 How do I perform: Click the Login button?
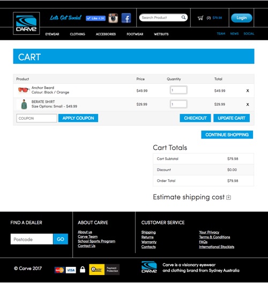coord(242,18)
